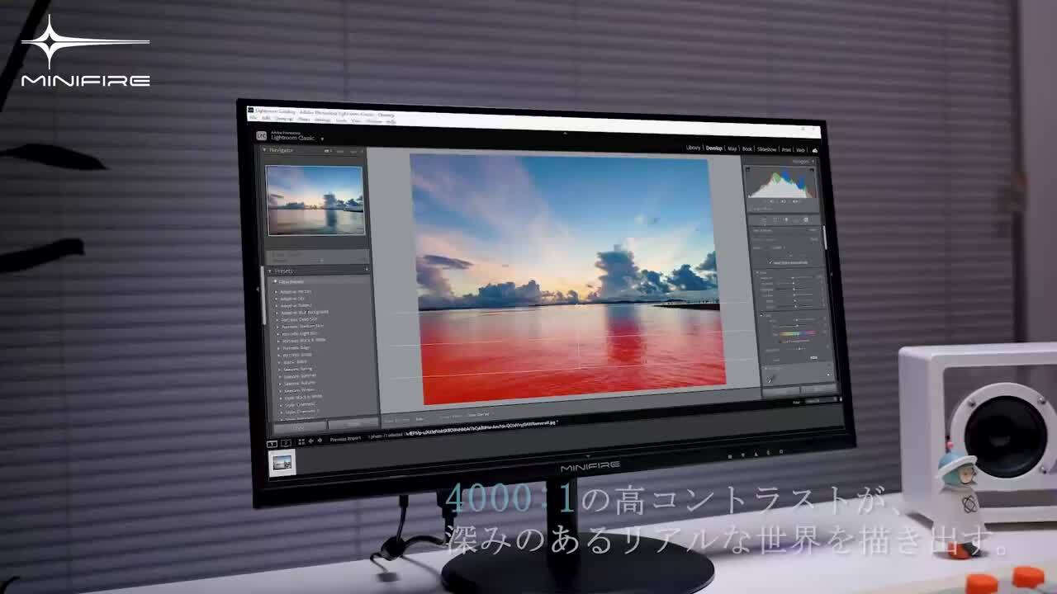
Task: Collapse the Navigator panel header
Action: 264,150
